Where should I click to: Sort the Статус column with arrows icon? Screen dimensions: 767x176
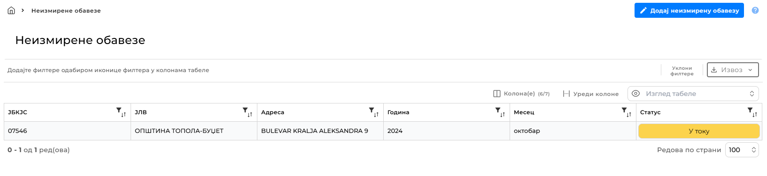755,114
